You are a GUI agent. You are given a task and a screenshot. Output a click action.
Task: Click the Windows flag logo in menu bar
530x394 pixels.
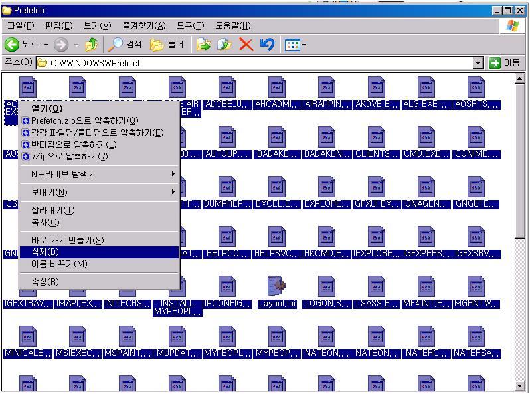[x=513, y=26]
